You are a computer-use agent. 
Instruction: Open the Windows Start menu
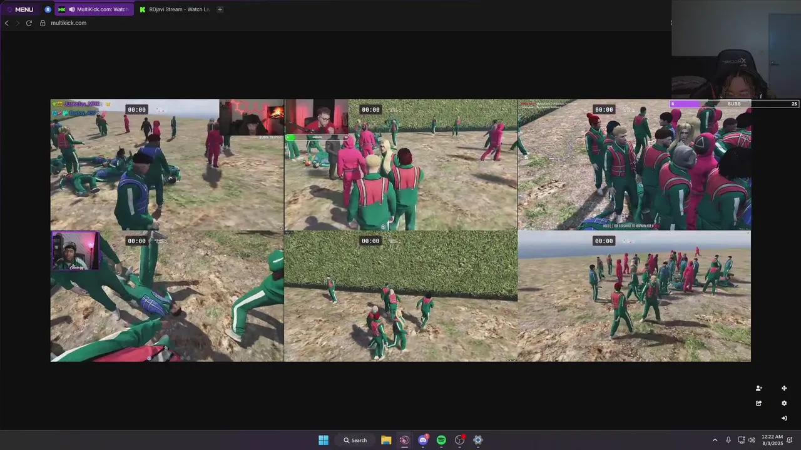[324, 440]
